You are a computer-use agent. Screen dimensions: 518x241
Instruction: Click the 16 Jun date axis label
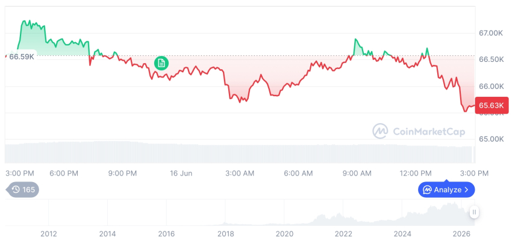tap(181, 174)
